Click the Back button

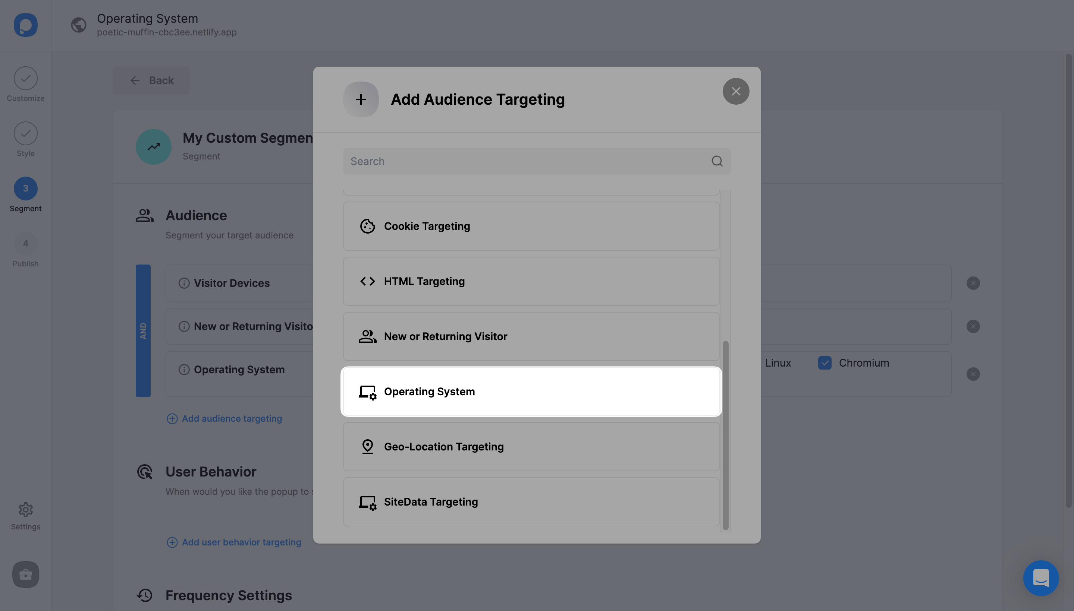[x=151, y=80]
